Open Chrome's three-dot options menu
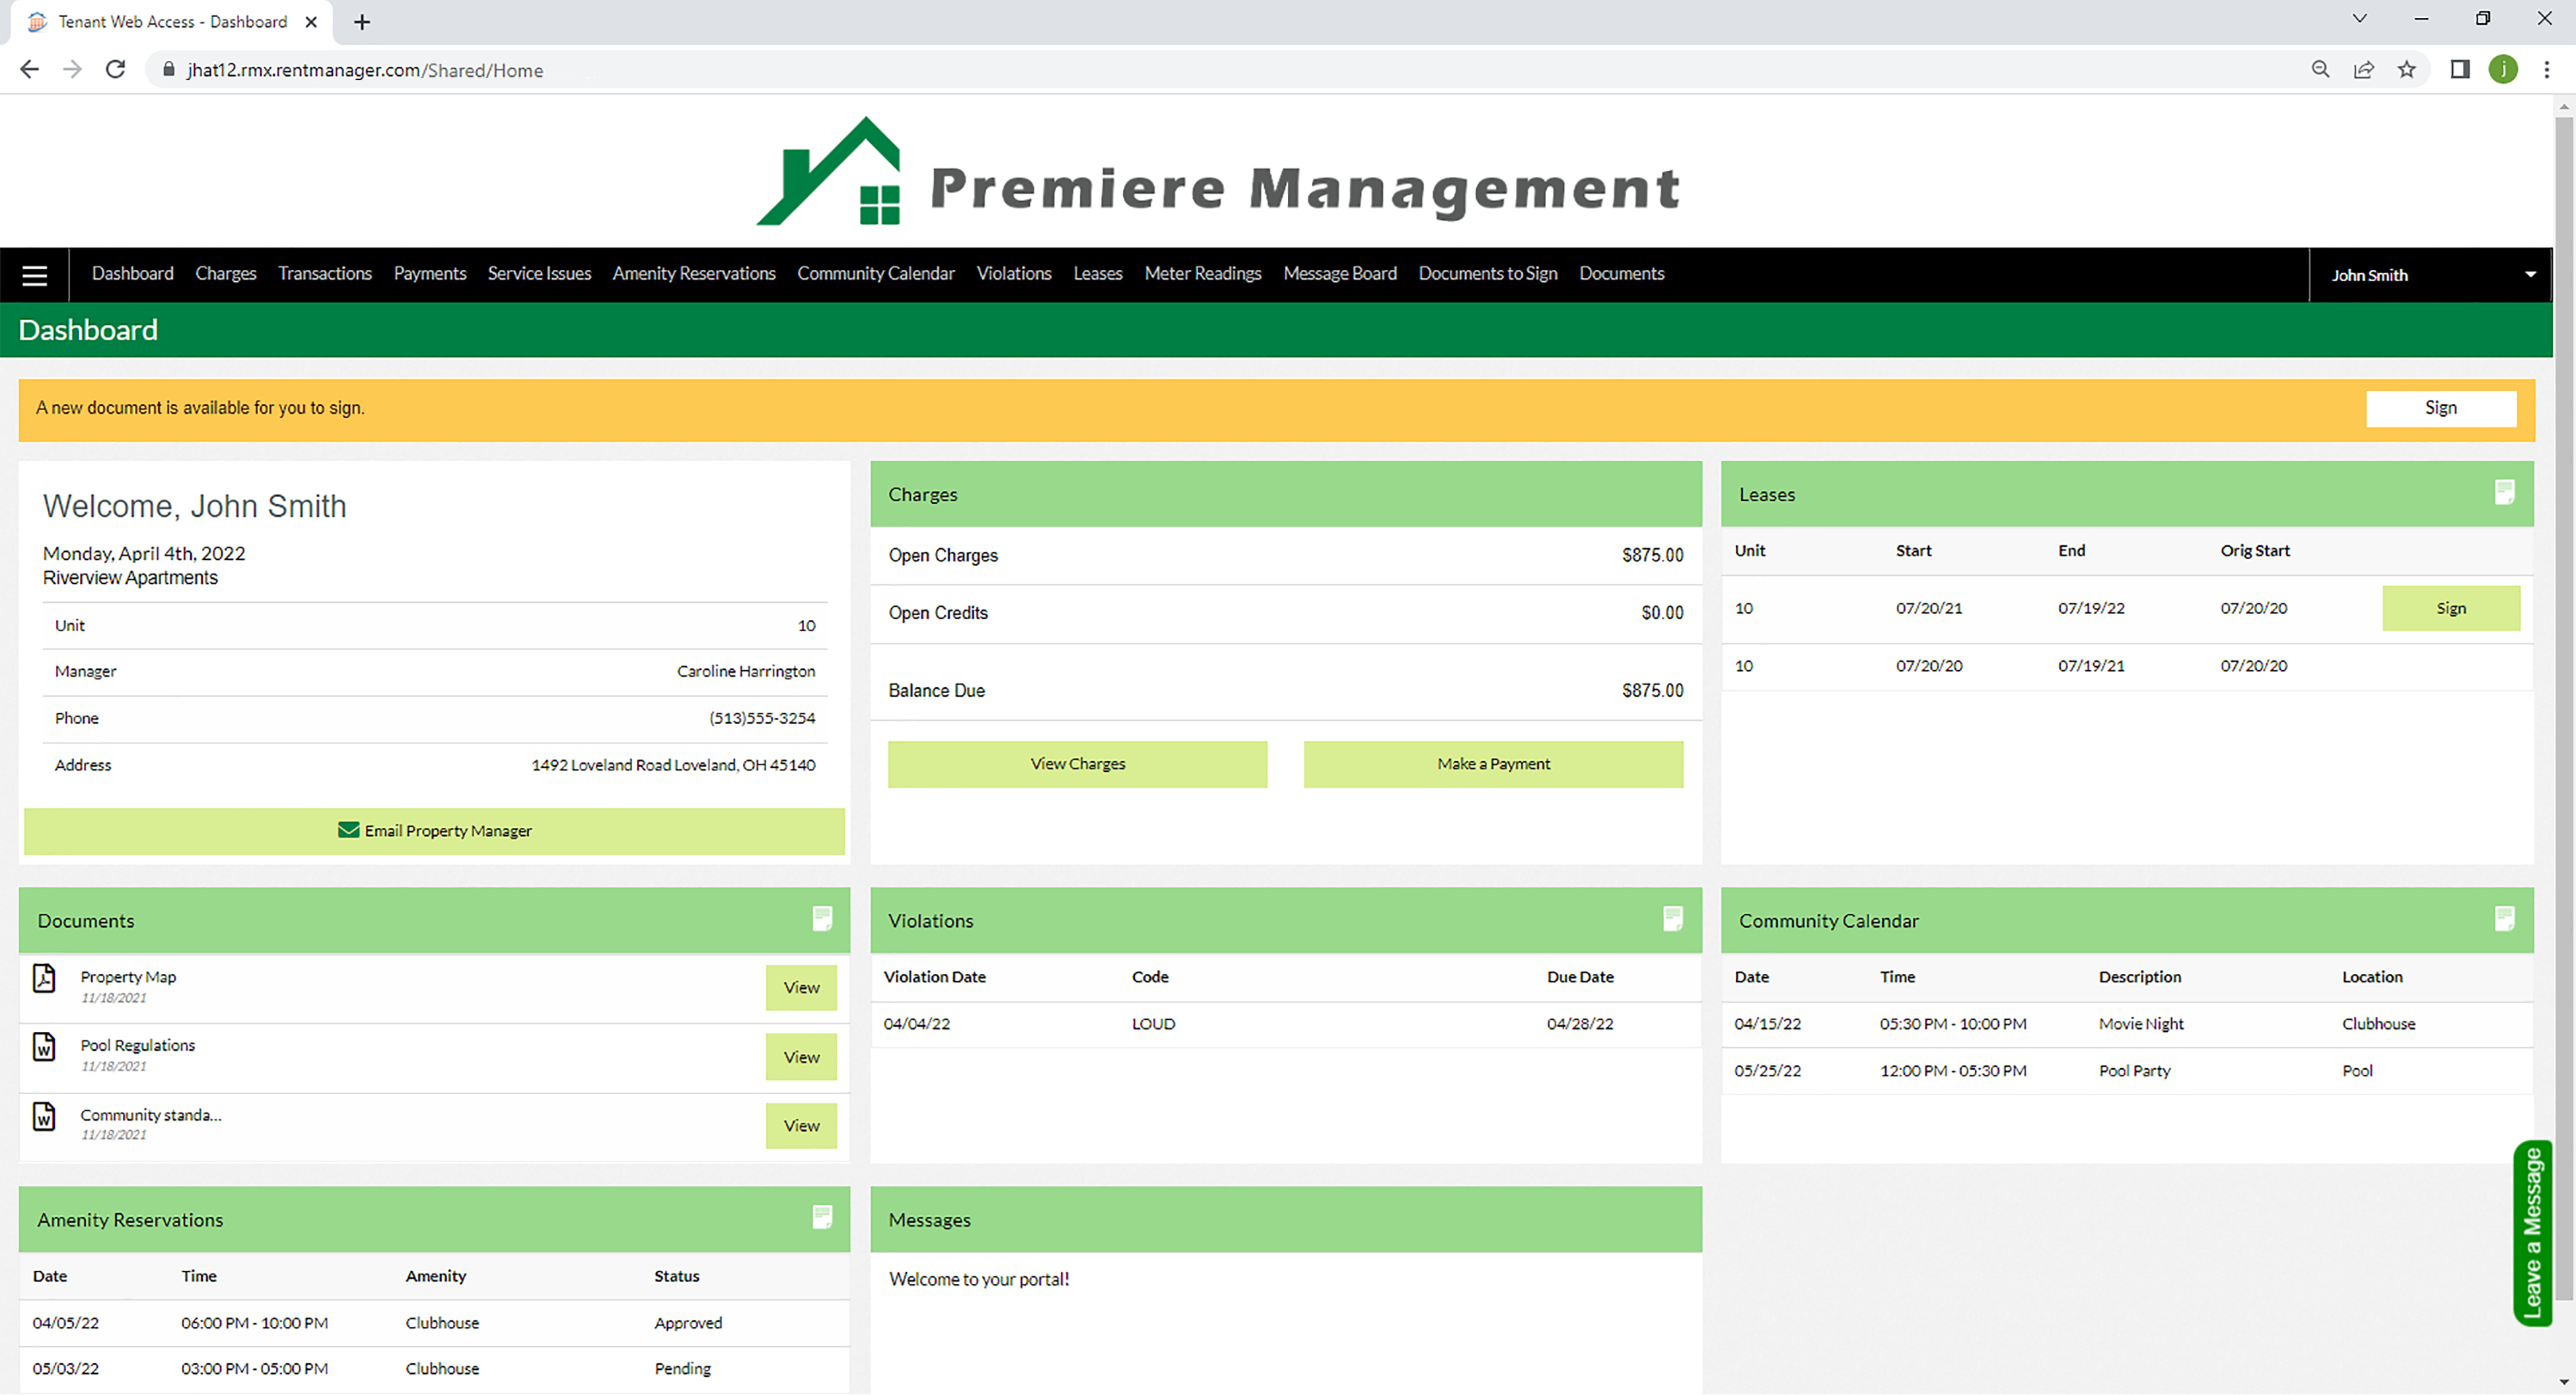The width and height of the screenshot is (2576, 1395). (x=2546, y=70)
